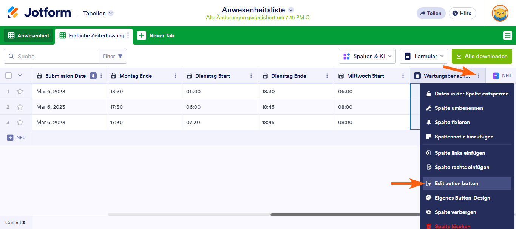Click the Teilen share button
The height and width of the screenshot is (229, 516).
pyautogui.click(x=431, y=13)
